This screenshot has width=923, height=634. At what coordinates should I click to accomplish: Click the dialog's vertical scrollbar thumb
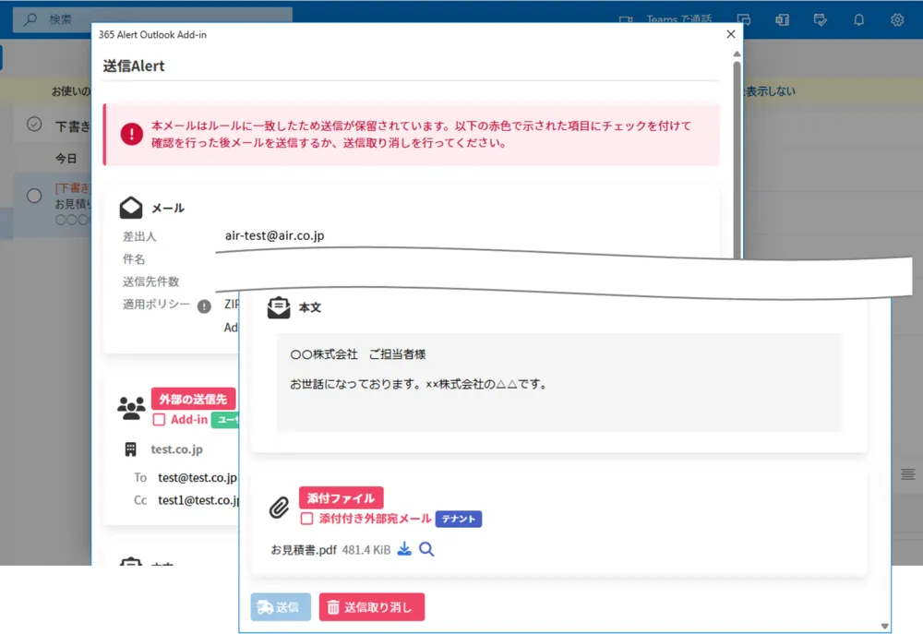737,159
